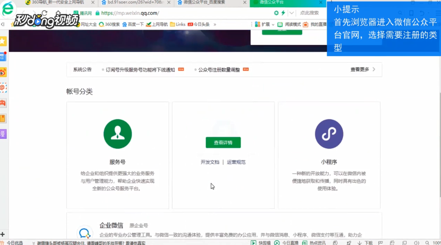Open the mail @ icon in sidebar
Viewport: 441px width, 245px height.
pyautogui.click(x=3, y=88)
